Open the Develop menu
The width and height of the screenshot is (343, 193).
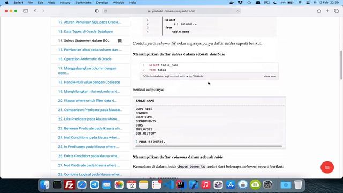pos(102,3)
